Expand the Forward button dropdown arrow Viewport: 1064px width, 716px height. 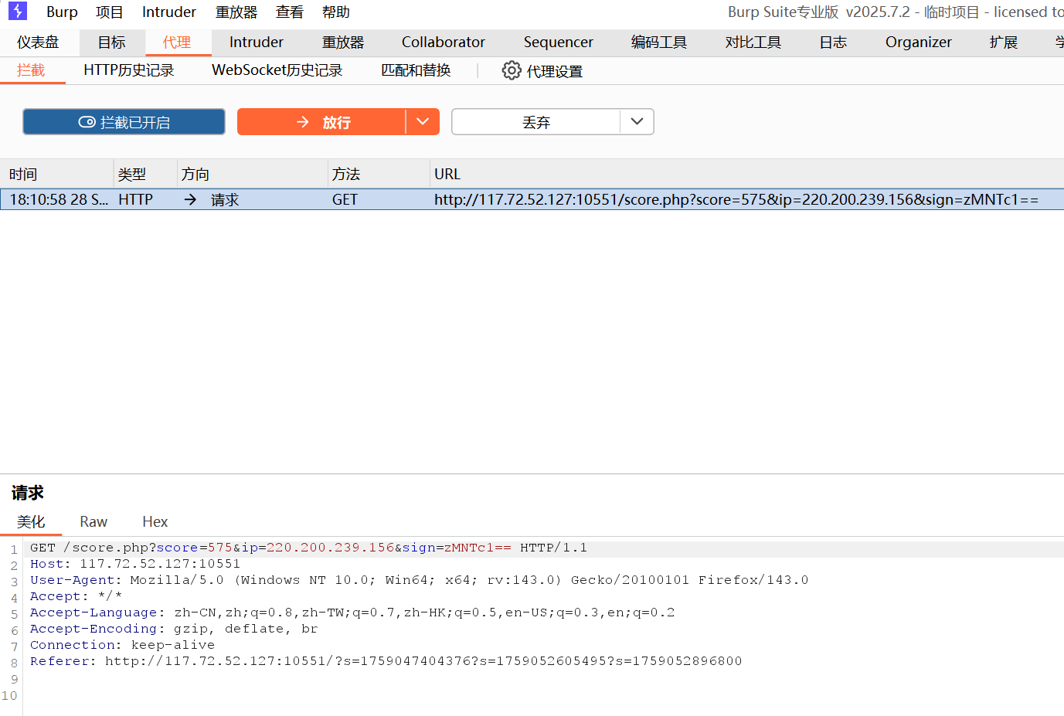423,122
